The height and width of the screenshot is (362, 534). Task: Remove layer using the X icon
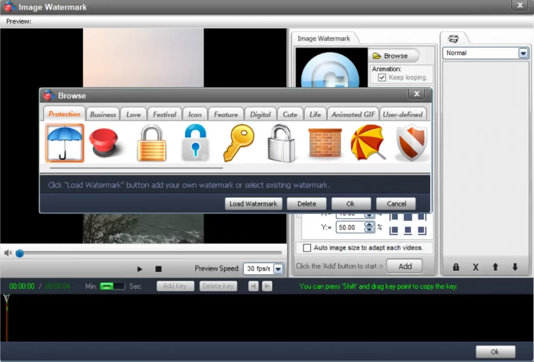pos(476,267)
